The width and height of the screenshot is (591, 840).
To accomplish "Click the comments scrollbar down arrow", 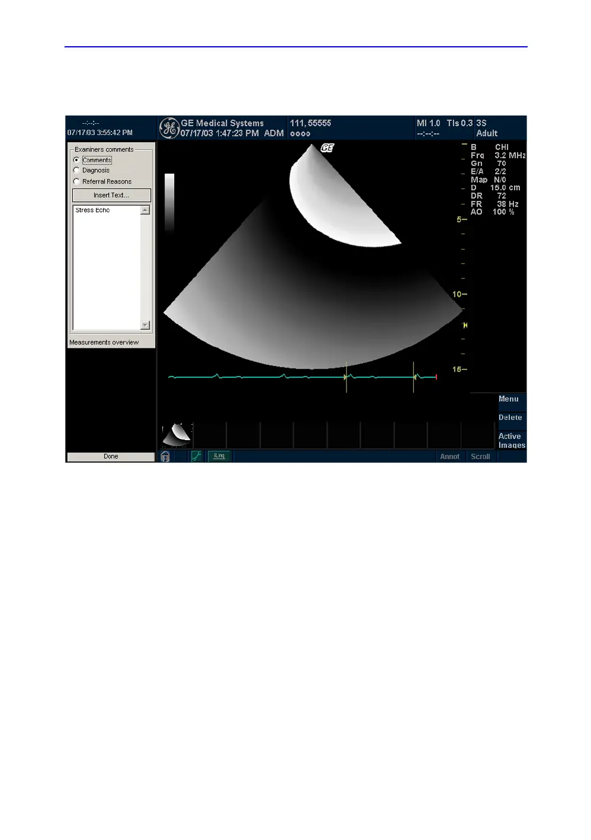I will pos(145,325).
